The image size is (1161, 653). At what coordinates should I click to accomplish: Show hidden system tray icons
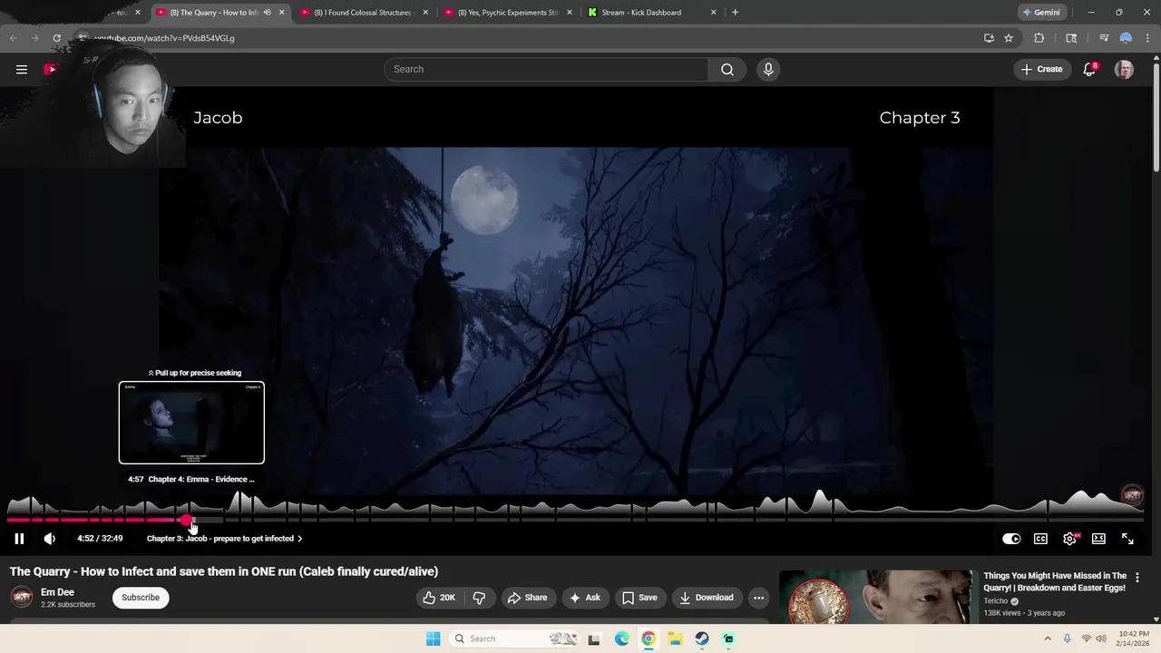click(1048, 638)
